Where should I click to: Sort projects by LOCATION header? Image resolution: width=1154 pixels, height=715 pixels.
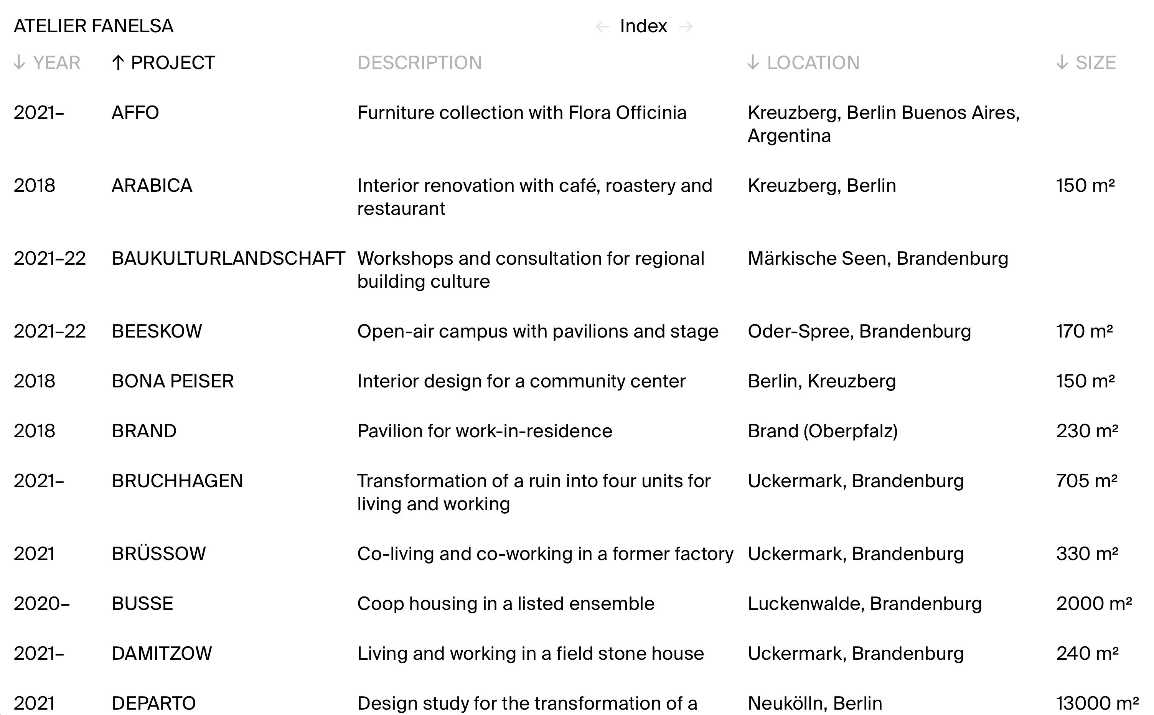pos(813,63)
